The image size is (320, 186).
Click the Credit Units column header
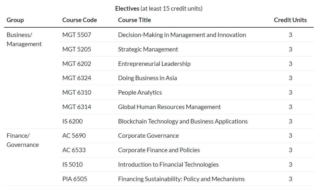[x=290, y=20]
